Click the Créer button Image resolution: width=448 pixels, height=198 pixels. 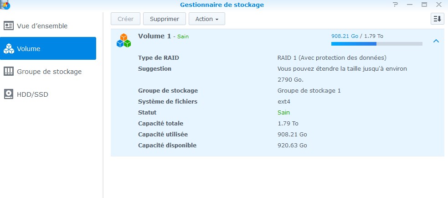click(x=126, y=19)
